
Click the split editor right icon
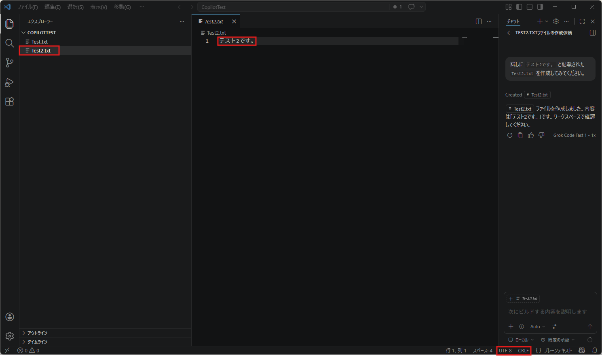click(x=479, y=21)
